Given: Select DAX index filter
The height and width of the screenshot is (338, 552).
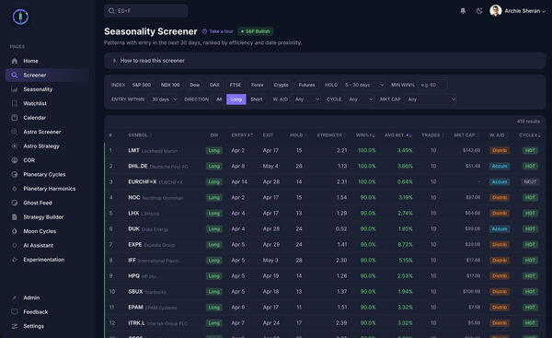Looking at the screenshot, I should coord(214,85).
